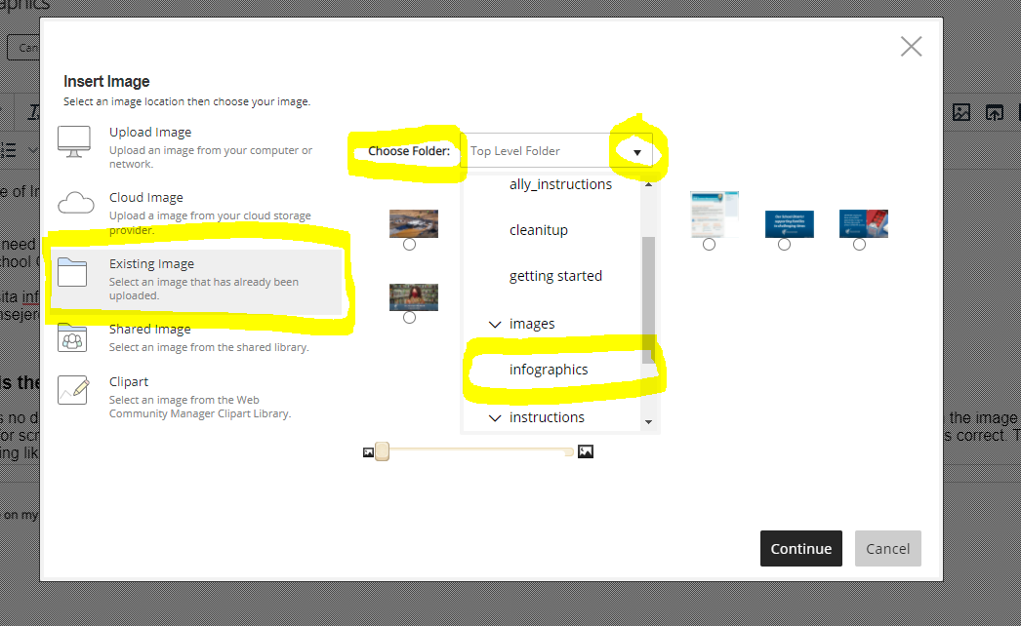Expand the instructions folder chevron

click(495, 417)
